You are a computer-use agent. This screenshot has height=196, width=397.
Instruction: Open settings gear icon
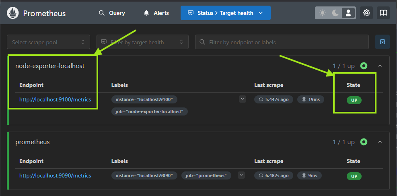(x=366, y=13)
